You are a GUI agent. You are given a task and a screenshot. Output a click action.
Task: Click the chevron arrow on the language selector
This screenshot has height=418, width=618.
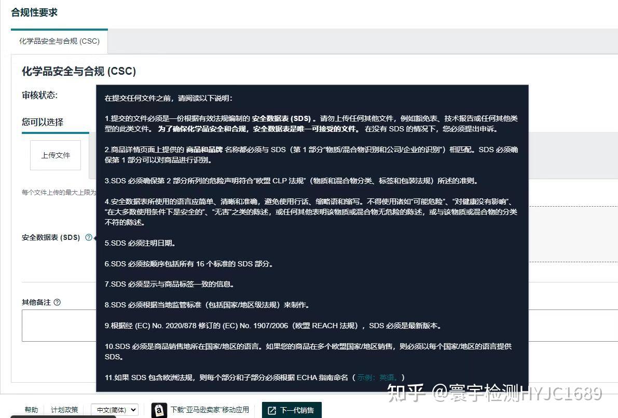(133, 410)
